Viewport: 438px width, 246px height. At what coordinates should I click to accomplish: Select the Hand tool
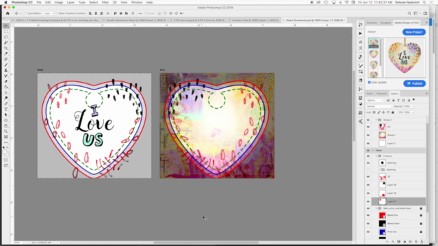coord(6,126)
